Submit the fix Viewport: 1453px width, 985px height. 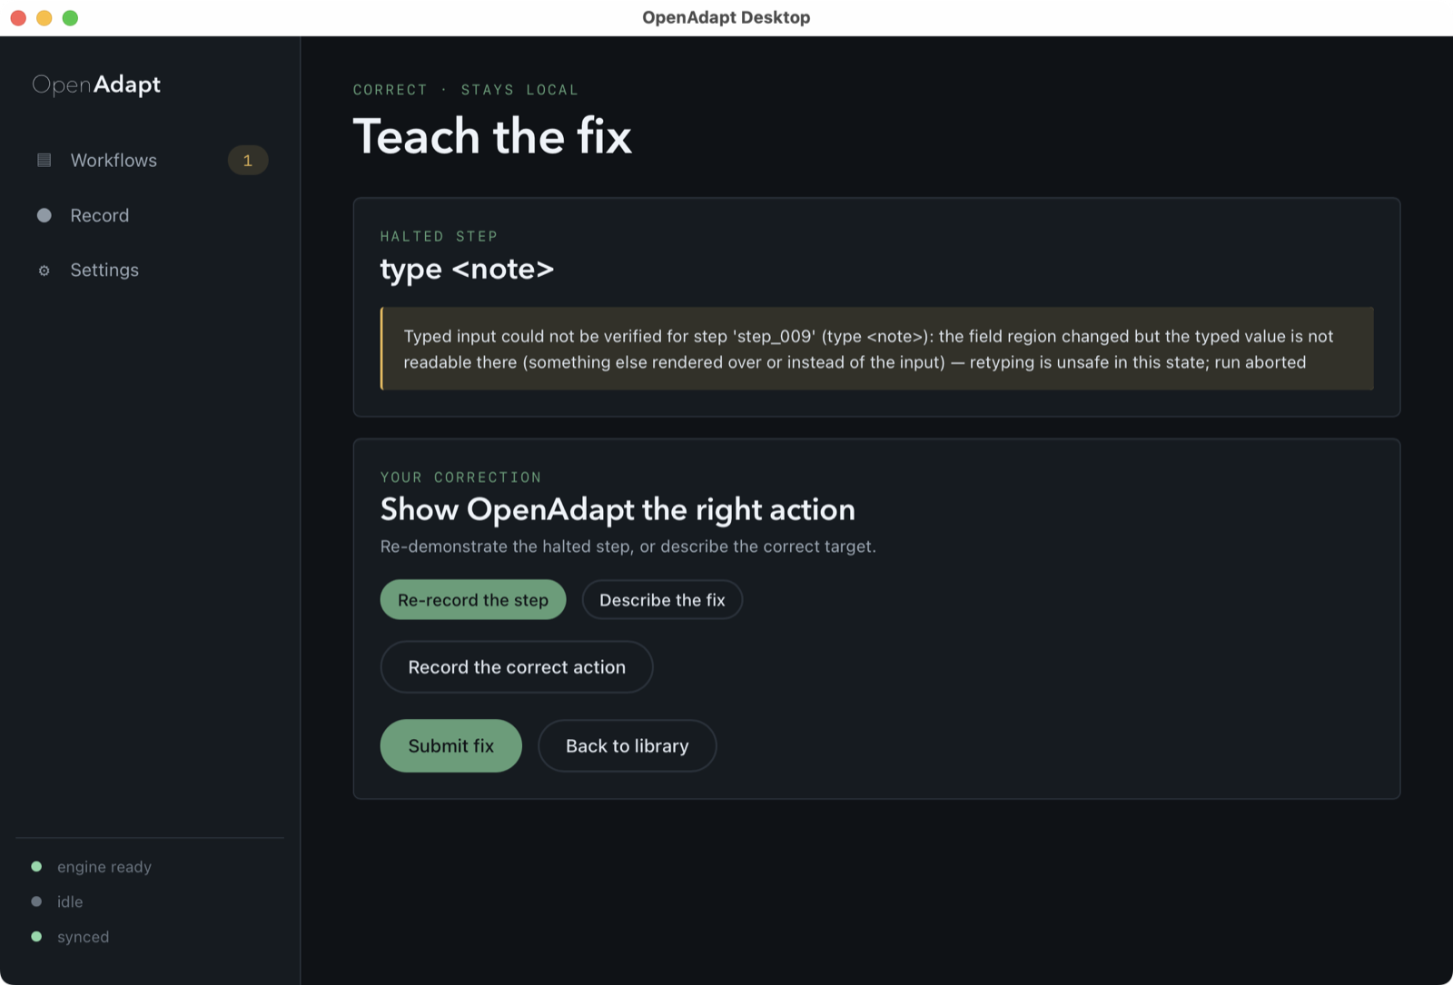pyautogui.click(x=450, y=746)
